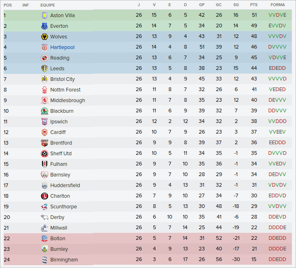Screen dimensions: 296x268
Task: Click the Derby club crest icon
Action: (x=44, y=217)
